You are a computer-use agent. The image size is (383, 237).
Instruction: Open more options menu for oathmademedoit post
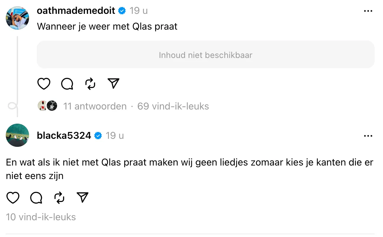coord(368,11)
